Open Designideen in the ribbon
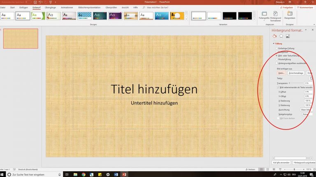This screenshot has height=177, width=316. [x=290, y=16]
